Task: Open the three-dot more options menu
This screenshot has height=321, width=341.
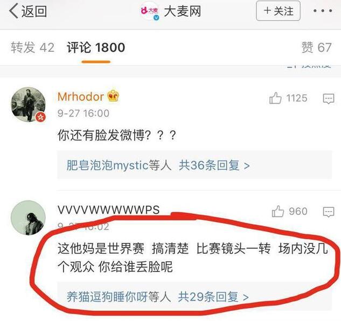Action: click(x=323, y=11)
